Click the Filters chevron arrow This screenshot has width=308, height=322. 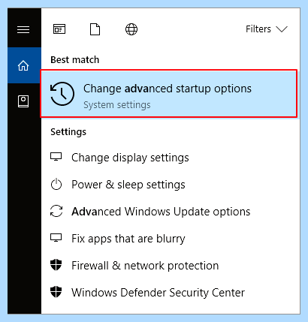[x=282, y=29]
